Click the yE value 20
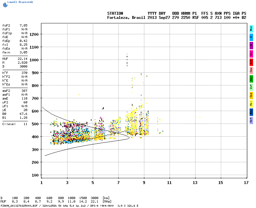Image resolution: width=256 pixels, height=208 pixels. point(26,110)
